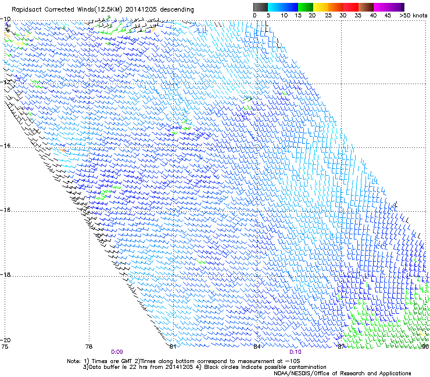Click the purple time label ending ':10'
Image resolution: width=430 pixels, height=377 pixels.
coord(295,352)
